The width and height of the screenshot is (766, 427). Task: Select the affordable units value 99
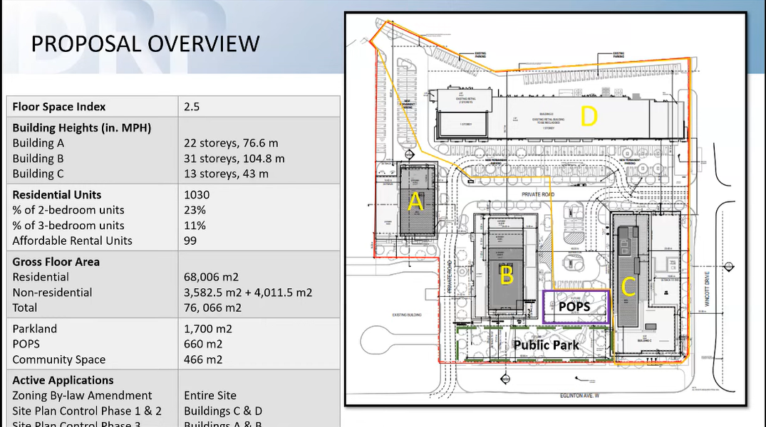(x=190, y=241)
